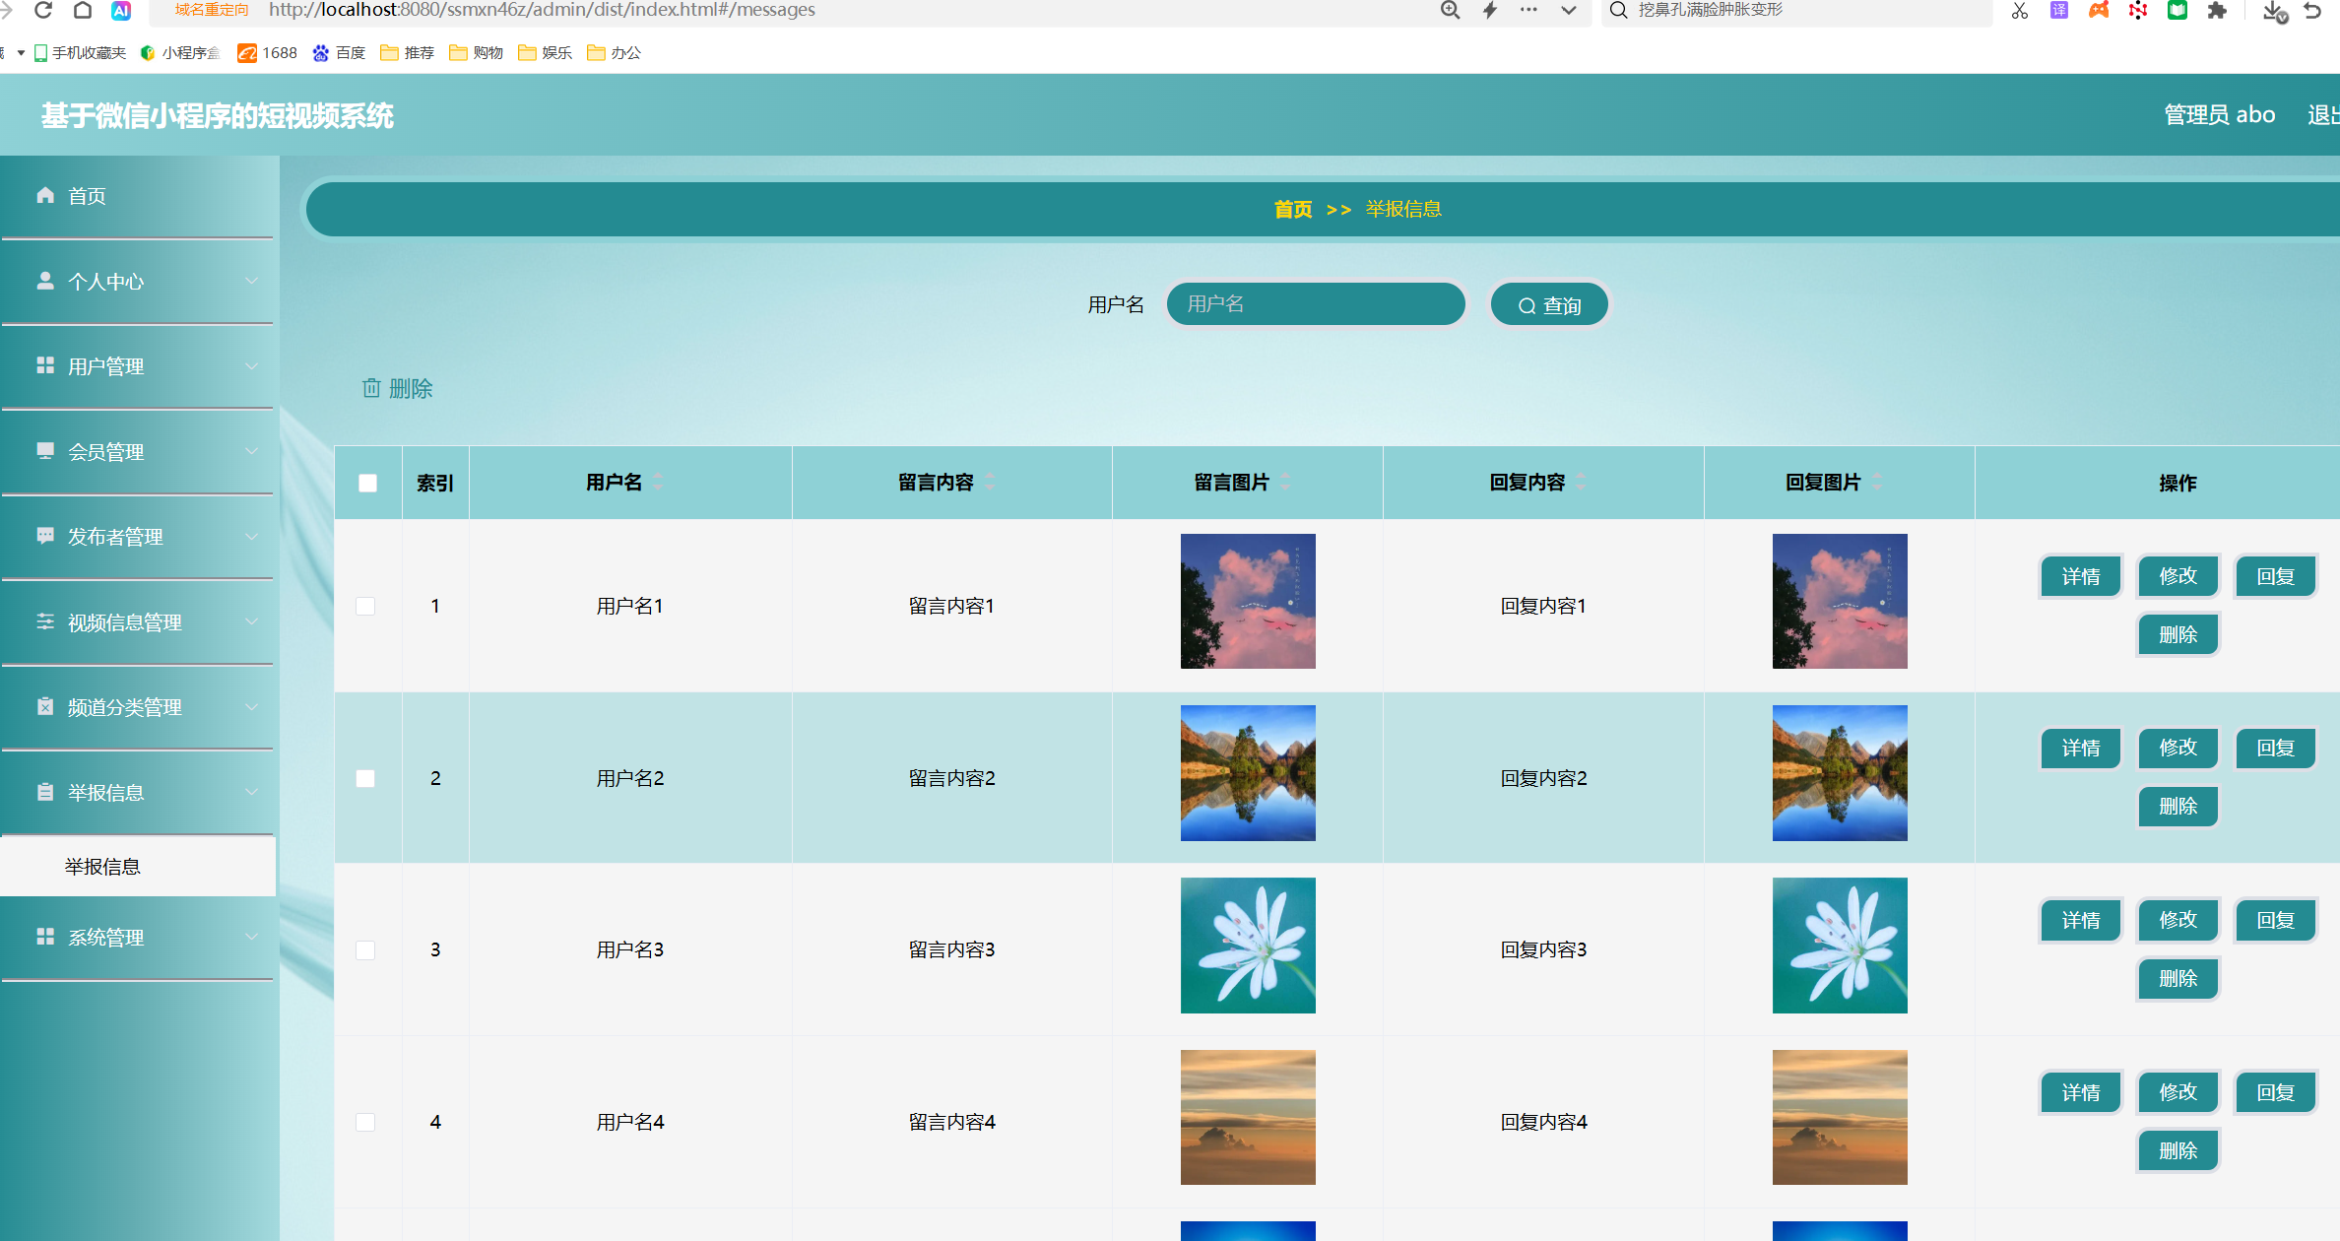Click the sort arrows on 留言内容 column
This screenshot has height=1241, width=2340.
[990, 482]
